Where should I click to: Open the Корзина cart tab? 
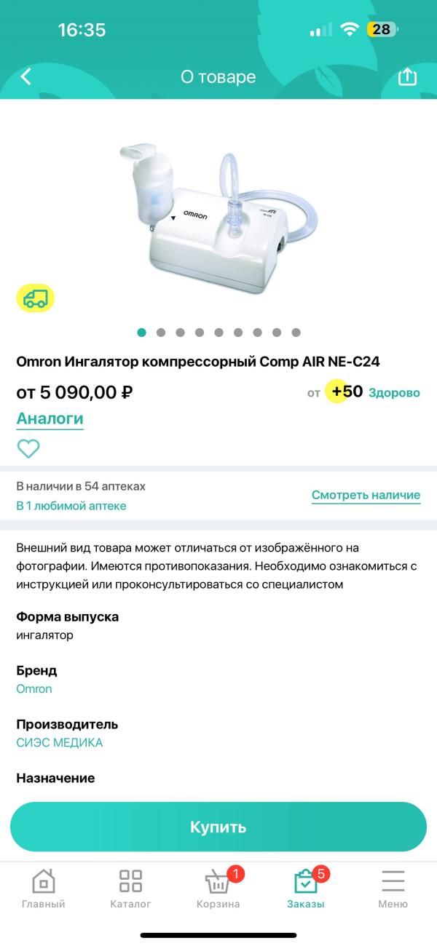pyautogui.click(x=218, y=889)
